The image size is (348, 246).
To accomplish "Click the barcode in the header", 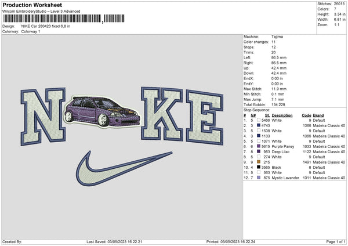I will (x=63, y=19).
